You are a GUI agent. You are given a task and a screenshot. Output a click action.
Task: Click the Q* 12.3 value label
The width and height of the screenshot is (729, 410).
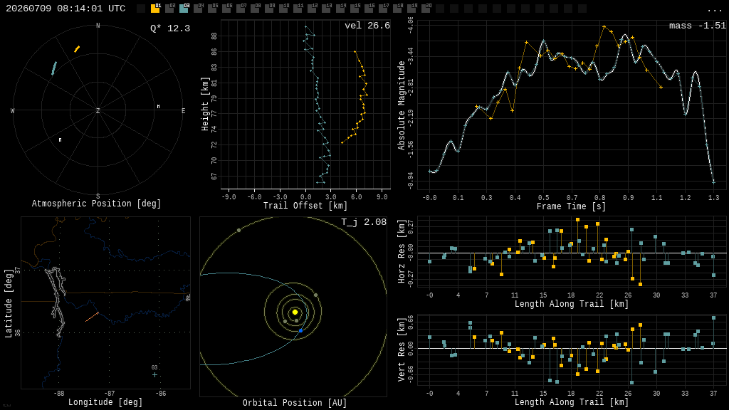click(x=170, y=28)
